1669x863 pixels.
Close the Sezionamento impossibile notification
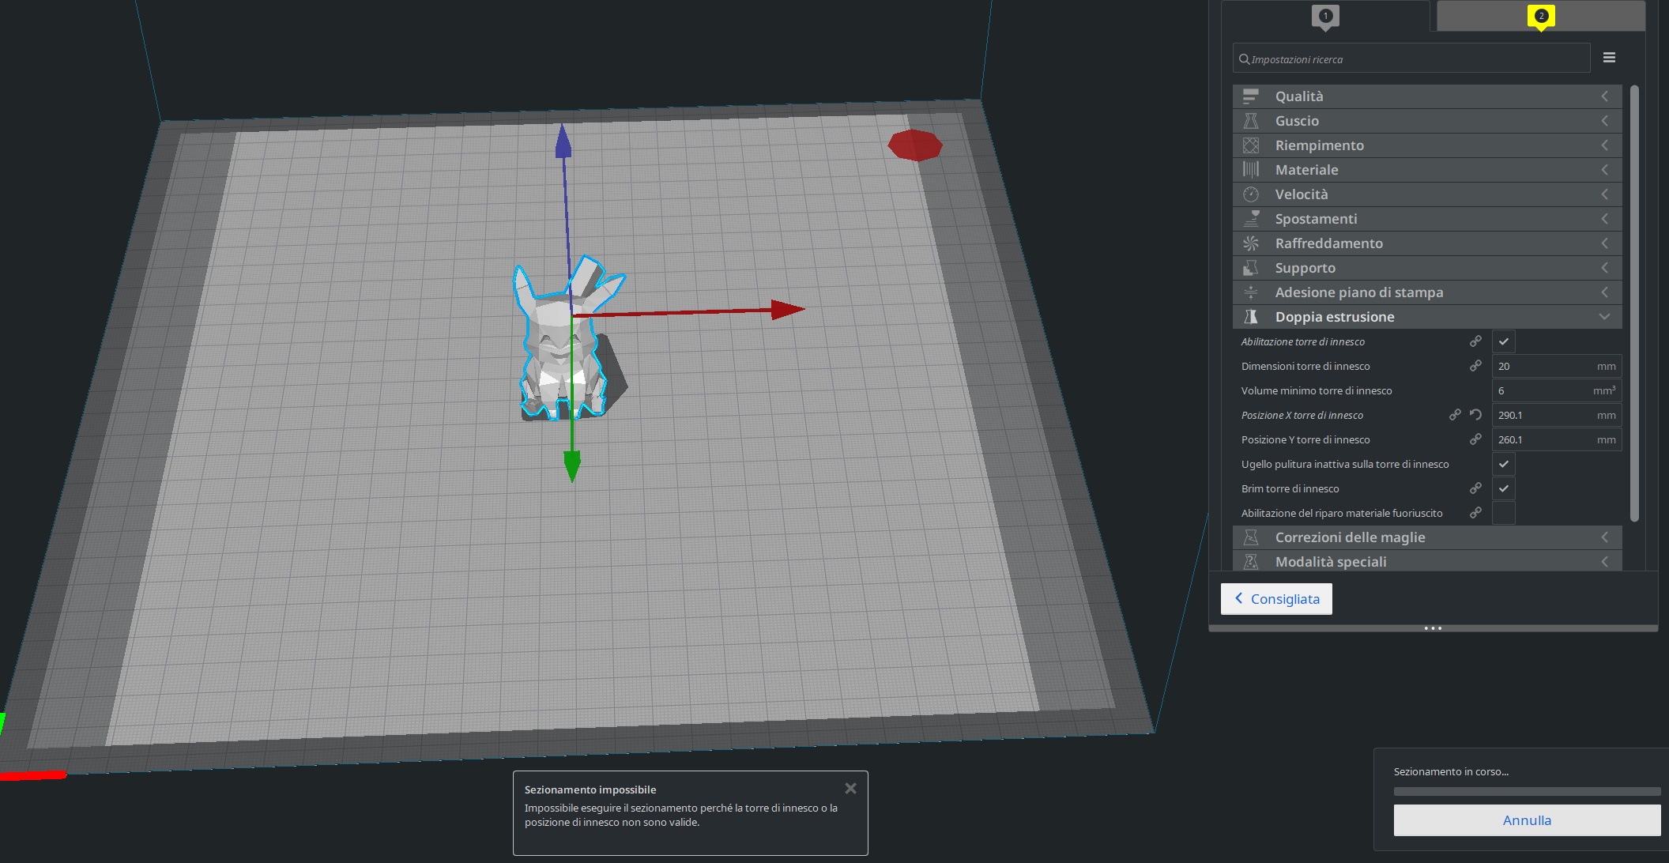click(x=850, y=789)
